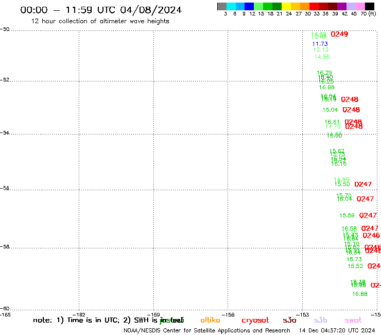
Task: Click the '12 hour collection of altimeter wave heights' subtitle
Action: 100,21
